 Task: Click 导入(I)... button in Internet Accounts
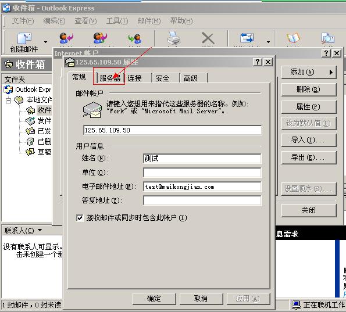coord(309,140)
